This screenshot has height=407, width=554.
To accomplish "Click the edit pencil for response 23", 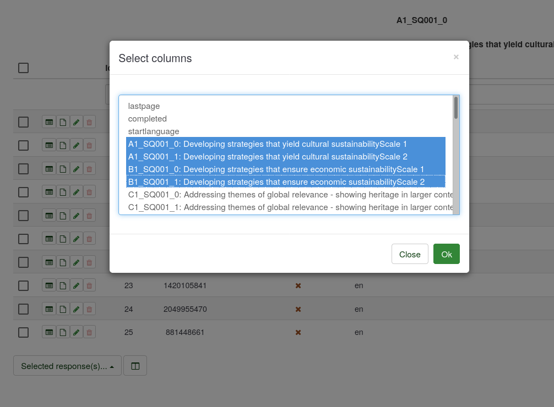I will [76, 286].
